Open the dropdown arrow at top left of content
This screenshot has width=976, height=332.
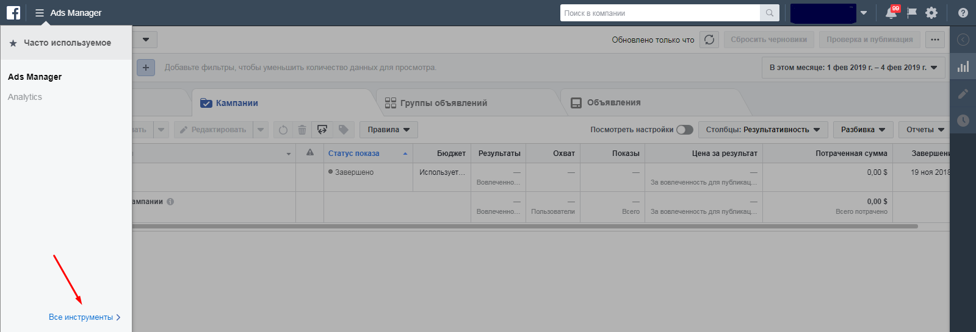point(145,40)
